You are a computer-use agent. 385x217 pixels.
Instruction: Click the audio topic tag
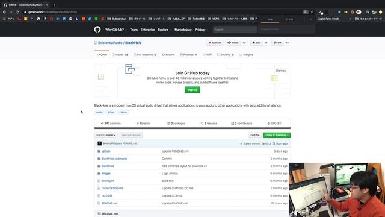[x=99, y=112]
